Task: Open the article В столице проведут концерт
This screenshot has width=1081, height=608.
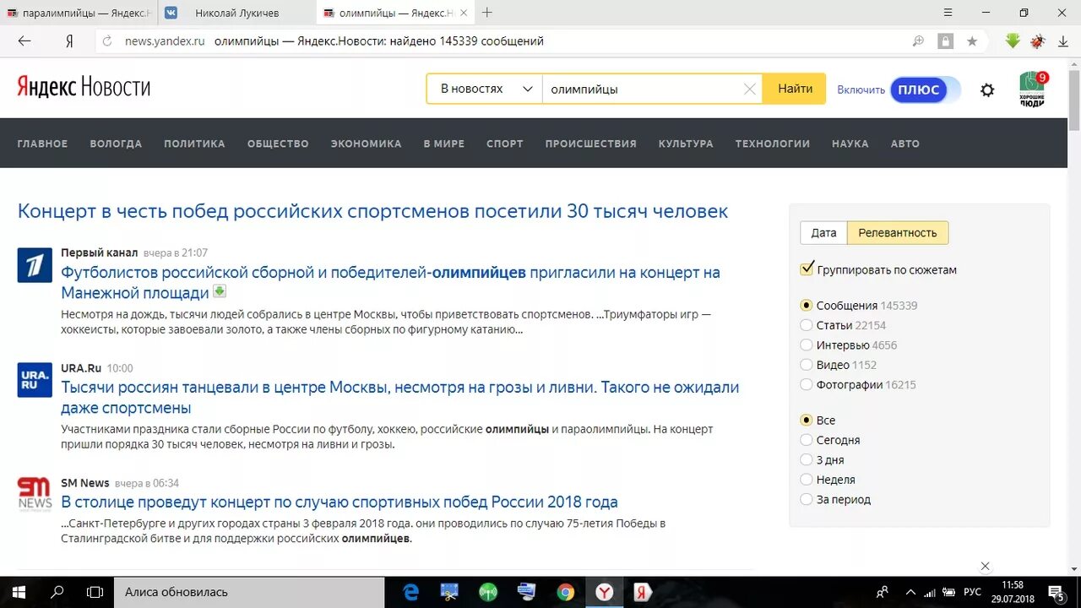Action: pyautogui.click(x=340, y=502)
